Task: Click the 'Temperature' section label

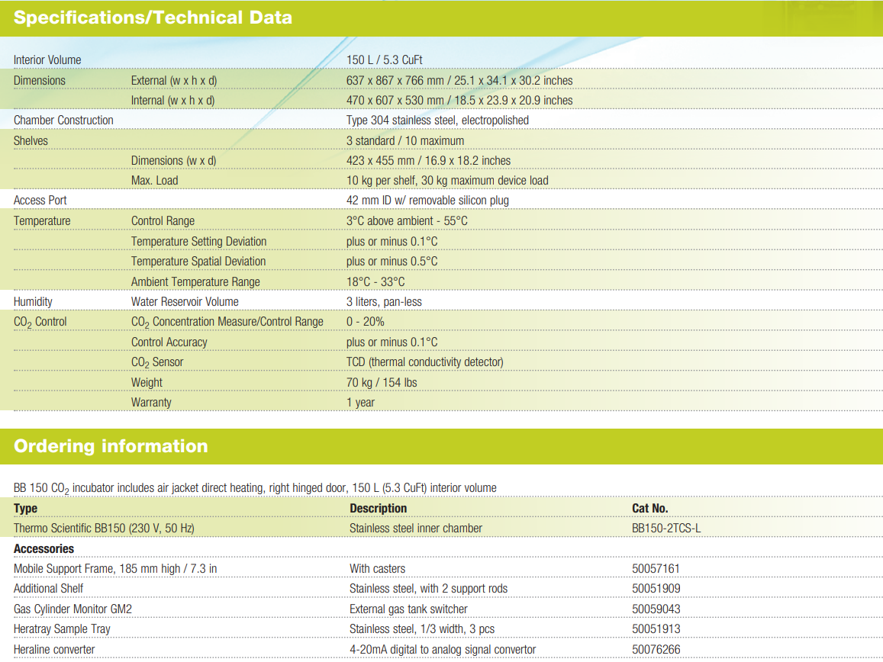Action: coord(42,220)
